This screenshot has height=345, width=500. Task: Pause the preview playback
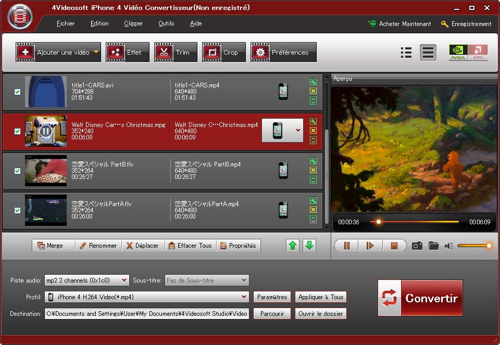pos(346,246)
